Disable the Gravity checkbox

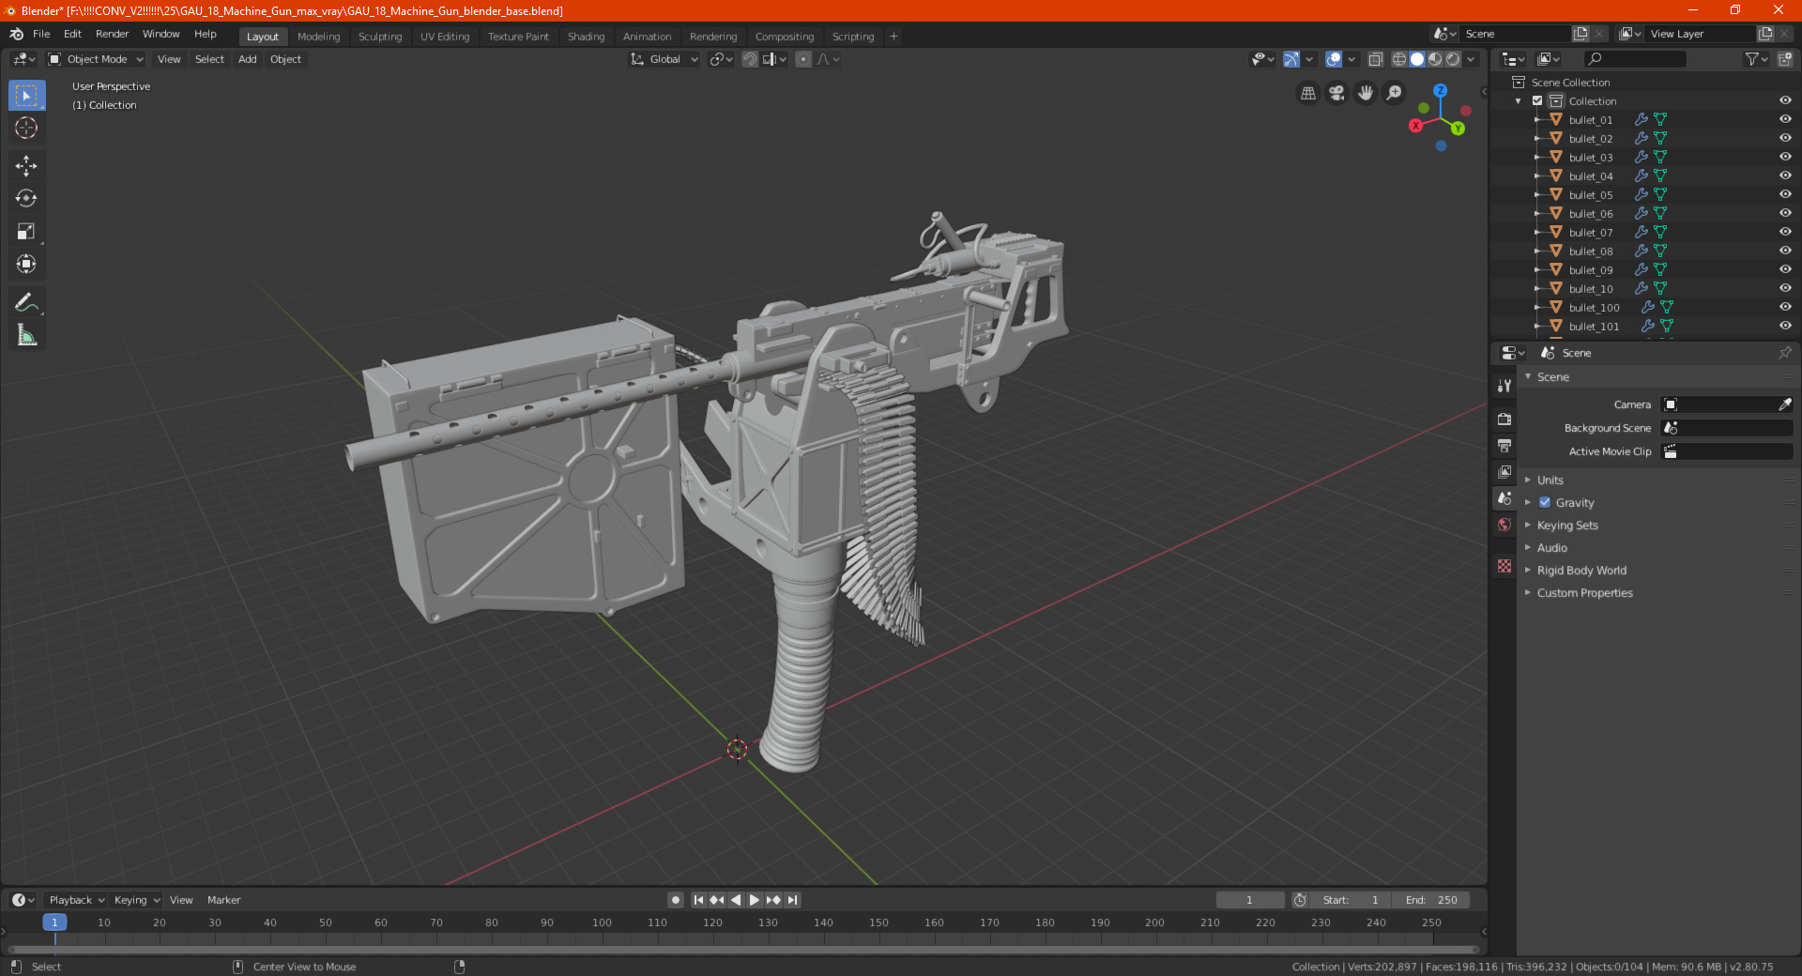[1545, 502]
